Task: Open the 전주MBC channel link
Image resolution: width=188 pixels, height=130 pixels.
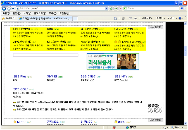Action: pos(53,122)
